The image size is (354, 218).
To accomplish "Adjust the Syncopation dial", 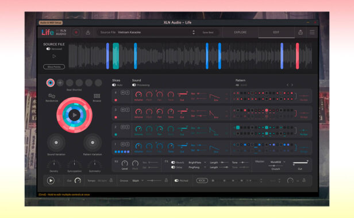I will (x=74, y=164).
